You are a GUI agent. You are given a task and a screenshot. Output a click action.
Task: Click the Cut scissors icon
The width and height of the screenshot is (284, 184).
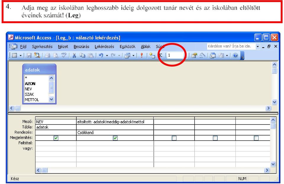[x=74, y=55]
